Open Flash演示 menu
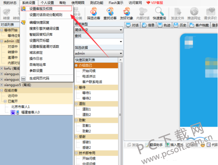This screenshot has width=218, height=165. coord(116,3)
